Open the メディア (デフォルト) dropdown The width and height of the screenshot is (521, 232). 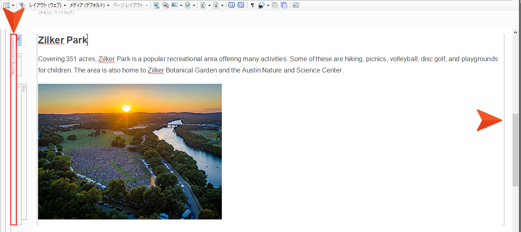pos(89,5)
